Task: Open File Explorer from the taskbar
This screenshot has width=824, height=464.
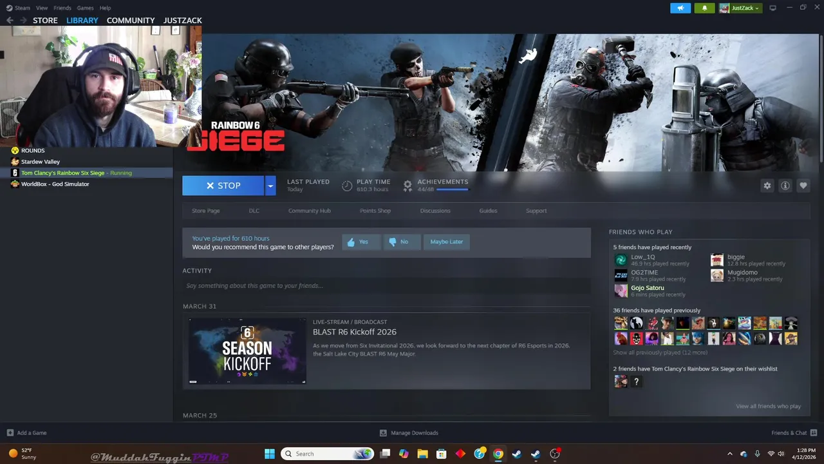Action: (x=422, y=454)
